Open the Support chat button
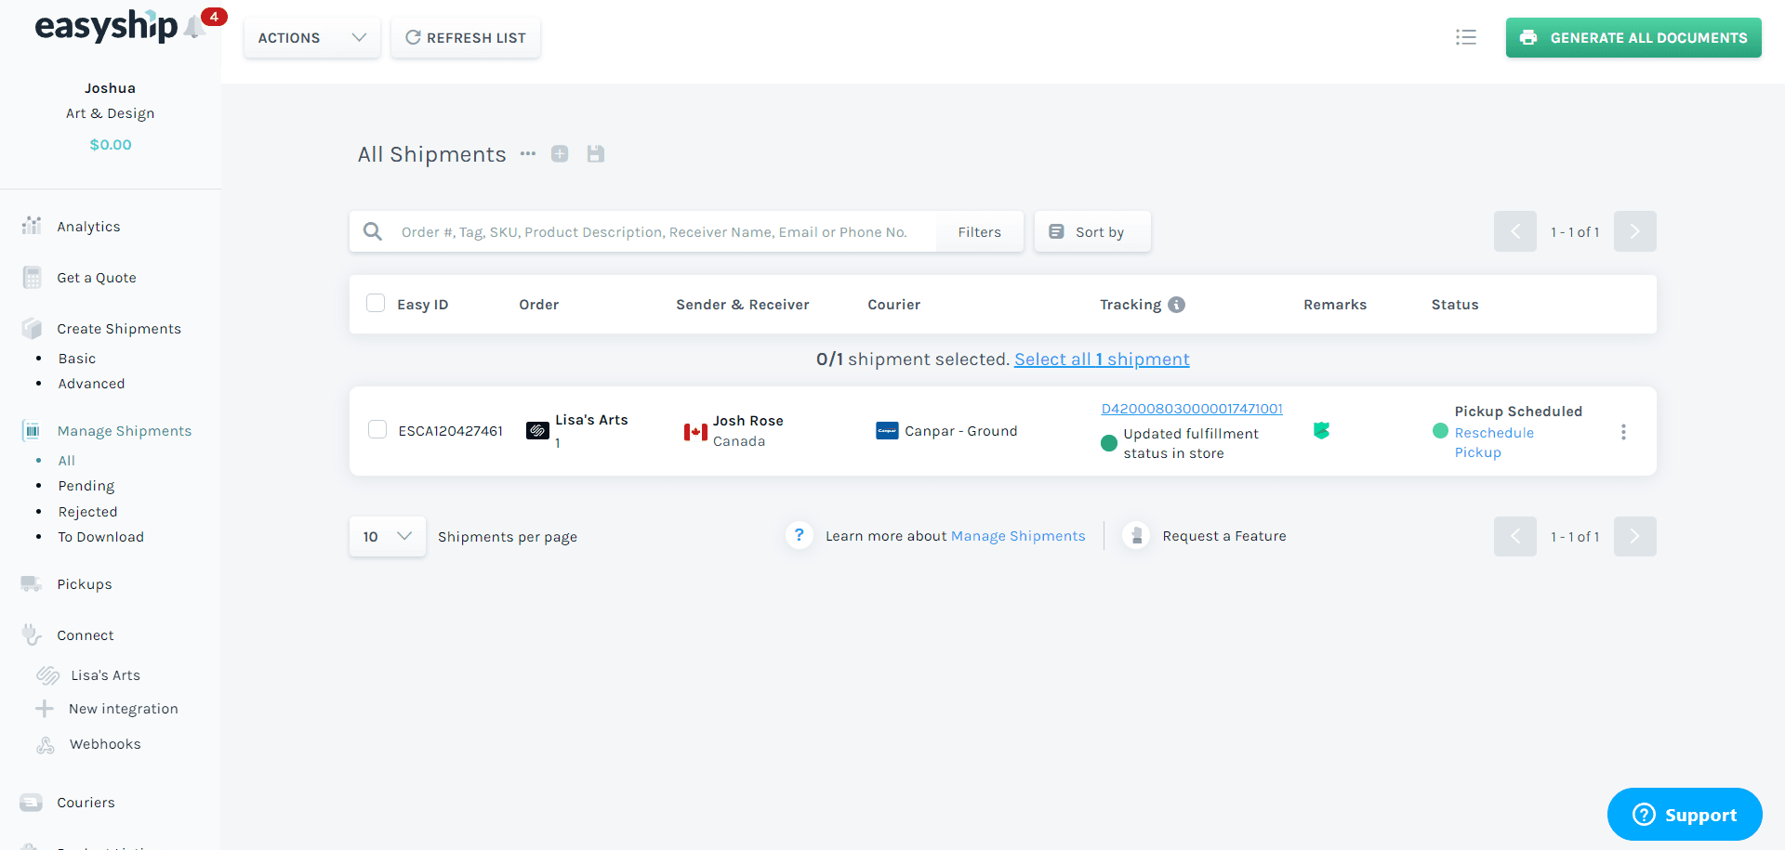Image resolution: width=1785 pixels, height=850 pixels. coord(1685,815)
